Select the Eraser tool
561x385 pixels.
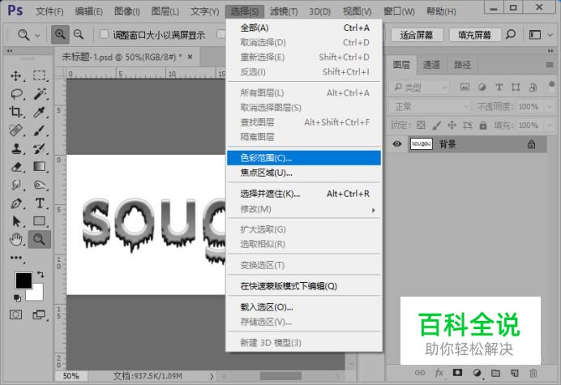[x=16, y=167]
